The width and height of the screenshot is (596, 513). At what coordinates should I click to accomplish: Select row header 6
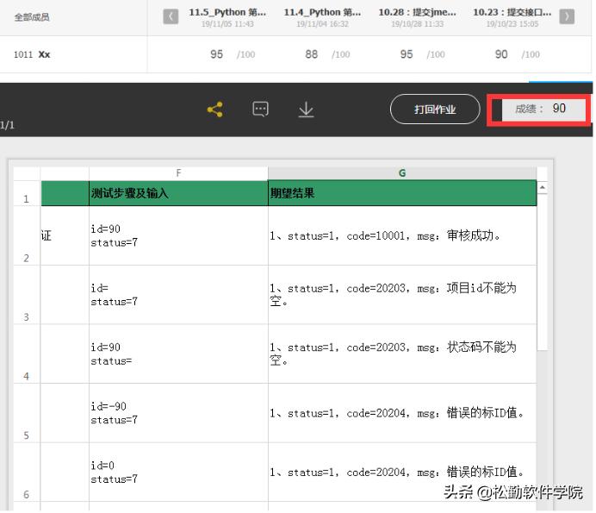pos(26,472)
